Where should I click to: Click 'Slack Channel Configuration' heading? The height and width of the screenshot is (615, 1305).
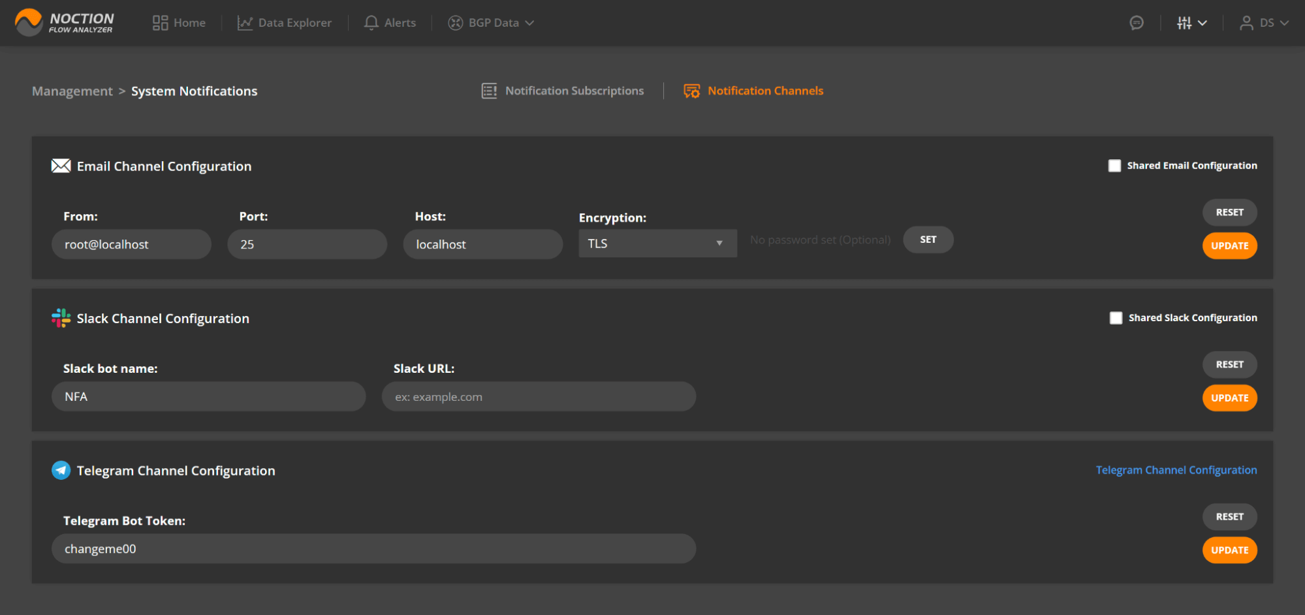click(x=163, y=319)
